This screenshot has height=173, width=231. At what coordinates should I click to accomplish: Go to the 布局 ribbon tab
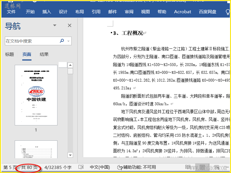coord(80,12)
